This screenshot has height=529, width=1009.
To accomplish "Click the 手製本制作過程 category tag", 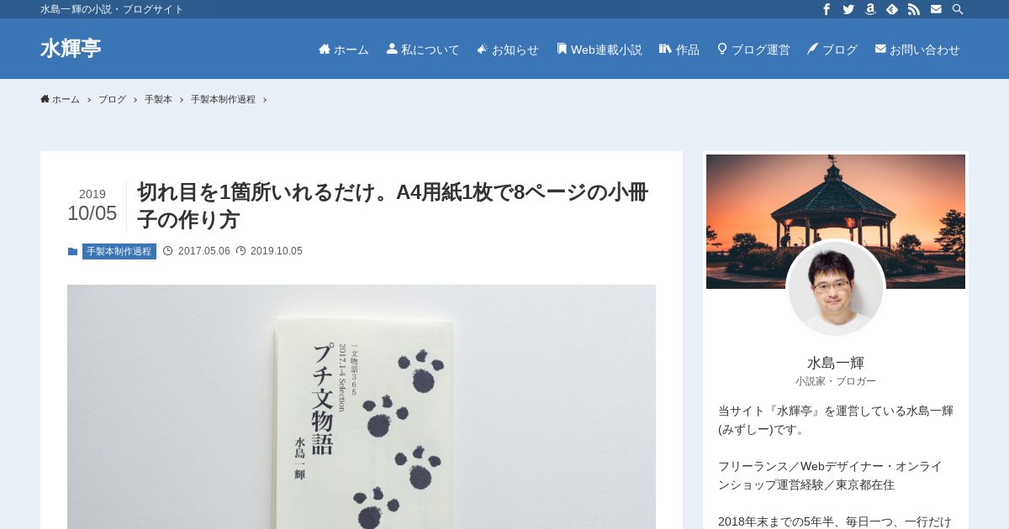I will point(119,251).
